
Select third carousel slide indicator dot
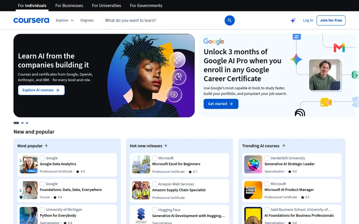tap(27, 123)
